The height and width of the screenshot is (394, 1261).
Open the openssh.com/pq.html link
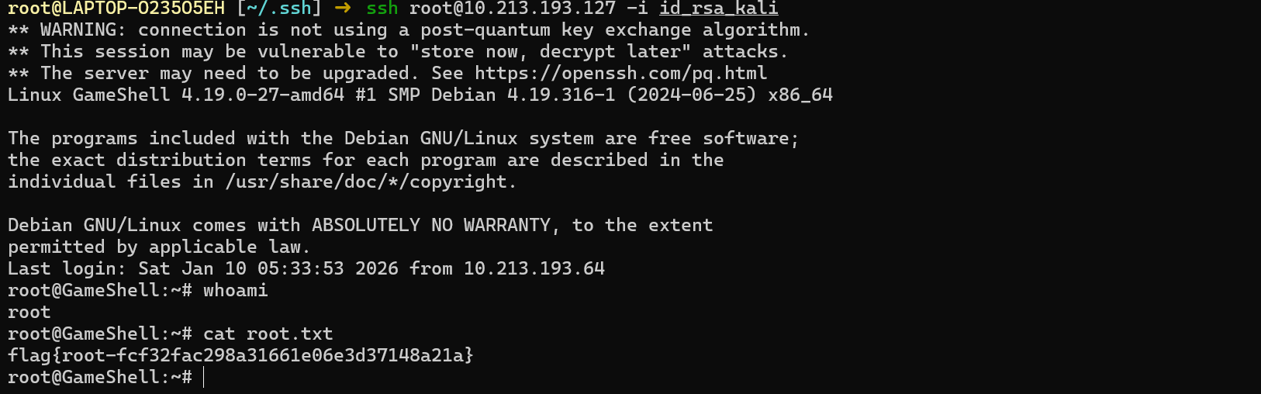pyautogui.click(x=620, y=74)
